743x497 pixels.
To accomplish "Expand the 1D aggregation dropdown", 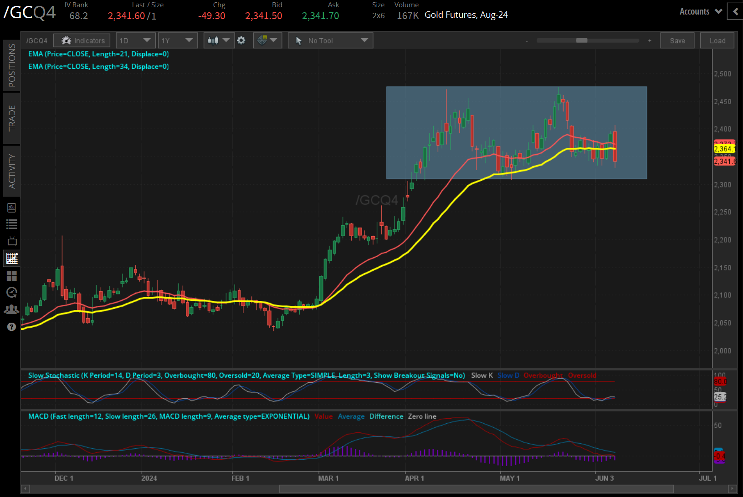I will coord(135,41).
